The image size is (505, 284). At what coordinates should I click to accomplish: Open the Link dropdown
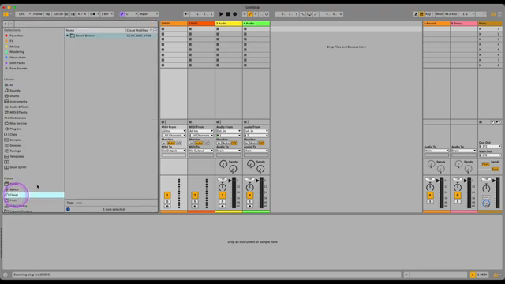[24, 14]
